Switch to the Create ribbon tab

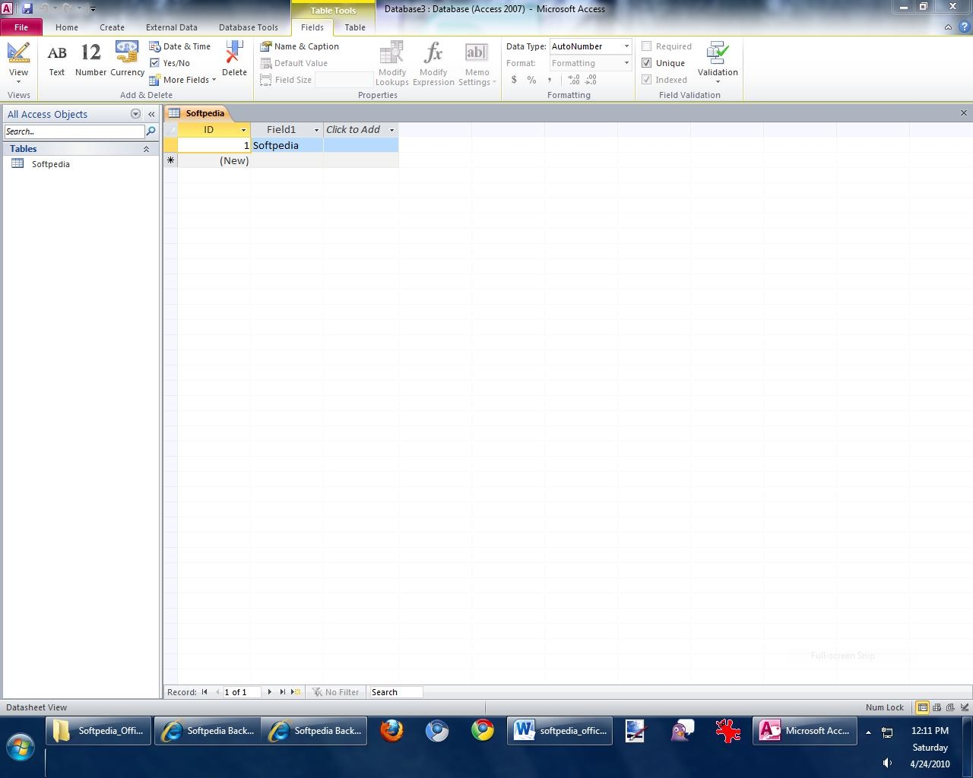point(112,27)
